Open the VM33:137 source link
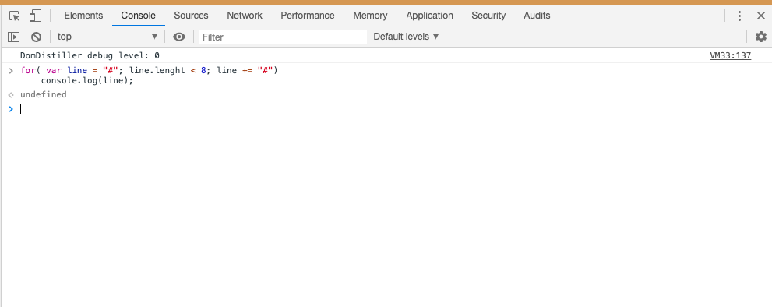The image size is (772, 307). pyautogui.click(x=730, y=55)
